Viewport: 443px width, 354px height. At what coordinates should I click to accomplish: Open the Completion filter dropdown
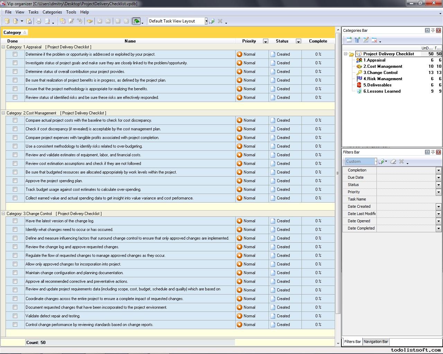pos(438,170)
